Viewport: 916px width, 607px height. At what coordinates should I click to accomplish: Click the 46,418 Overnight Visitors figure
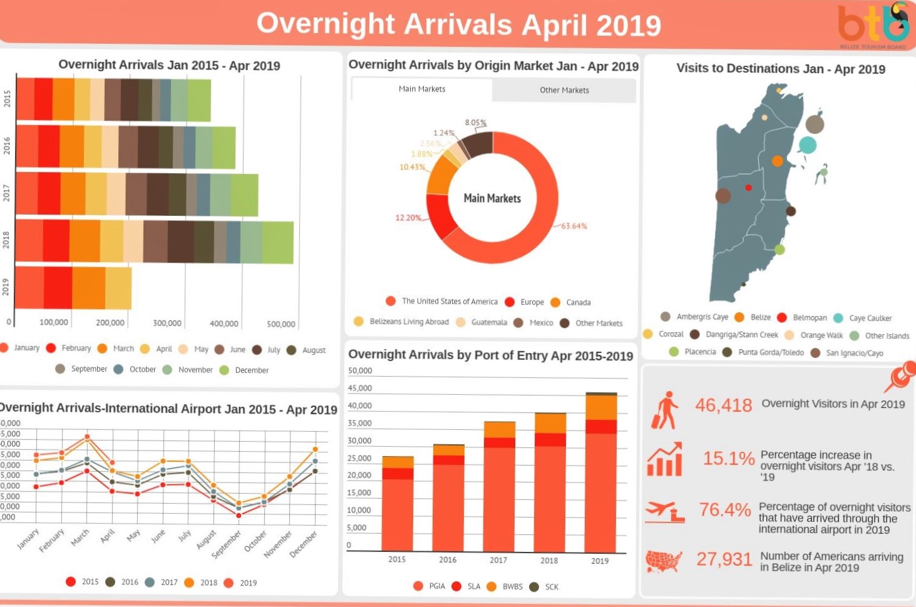point(723,406)
